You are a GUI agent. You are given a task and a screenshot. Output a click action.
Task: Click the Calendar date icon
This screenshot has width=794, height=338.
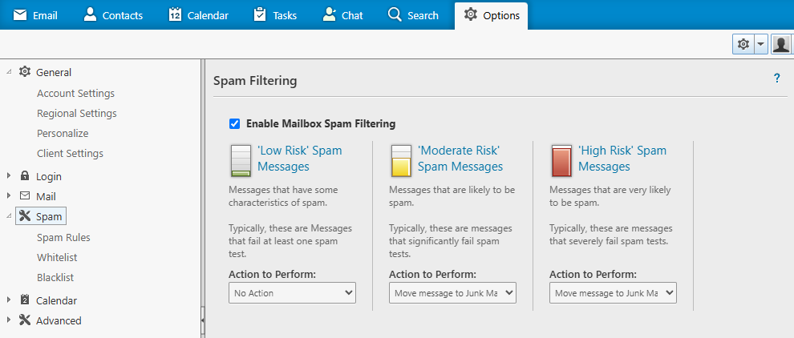point(175,14)
